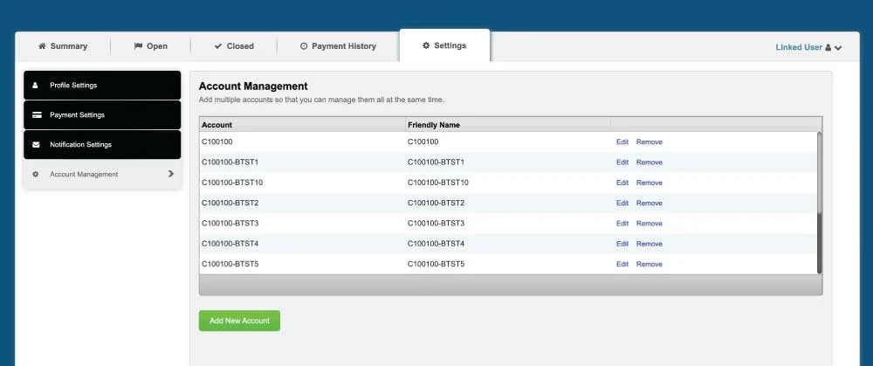This screenshot has width=873, height=366.
Task: Click the envelope icon in Notification Settings
Action: [x=36, y=144]
